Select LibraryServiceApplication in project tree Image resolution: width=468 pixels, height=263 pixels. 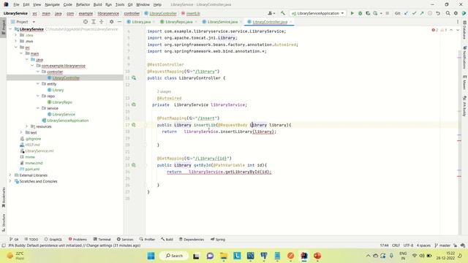[x=68, y=121]
